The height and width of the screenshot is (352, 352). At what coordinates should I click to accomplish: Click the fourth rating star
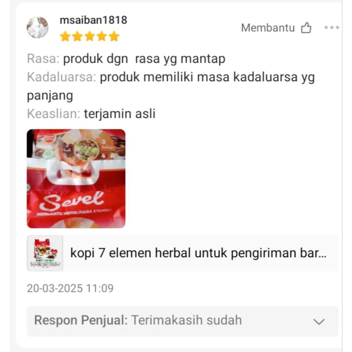(x=102, y=36)
